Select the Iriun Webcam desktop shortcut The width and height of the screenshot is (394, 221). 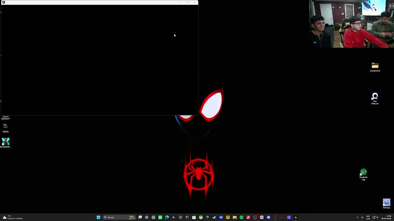375,99
